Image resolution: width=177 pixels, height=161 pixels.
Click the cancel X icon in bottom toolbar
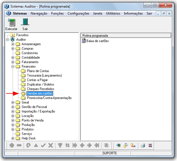coord(51,145)
